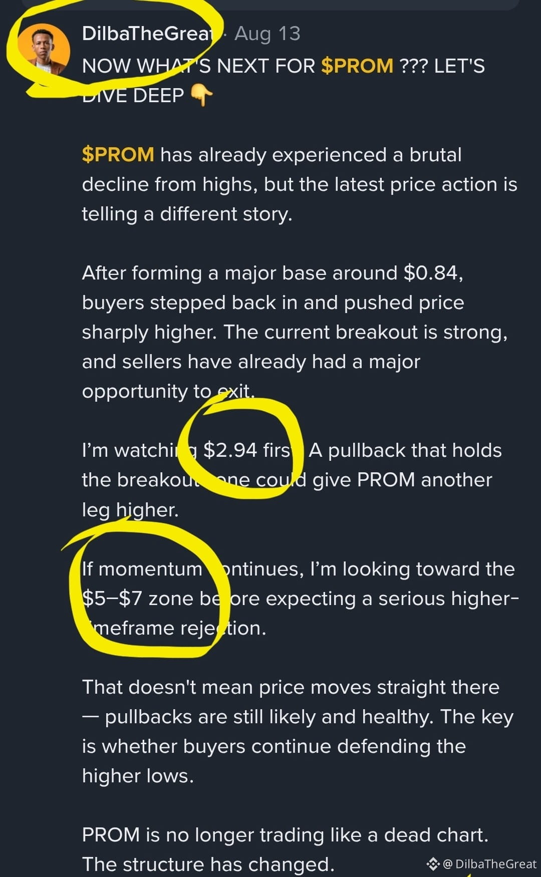
Task: Tap the circled '$2.94' price text
Action: pos(230,450)
